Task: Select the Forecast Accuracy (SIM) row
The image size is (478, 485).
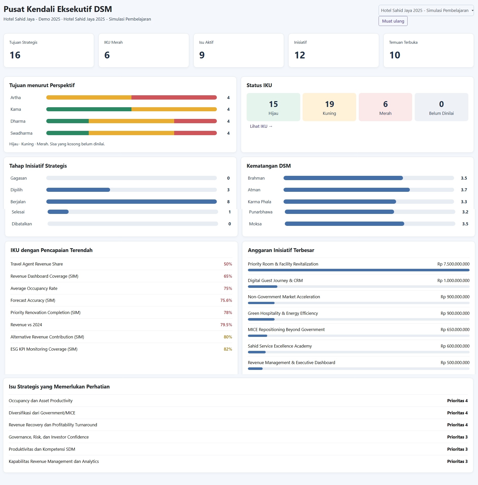Action: [x=121, y=300]
